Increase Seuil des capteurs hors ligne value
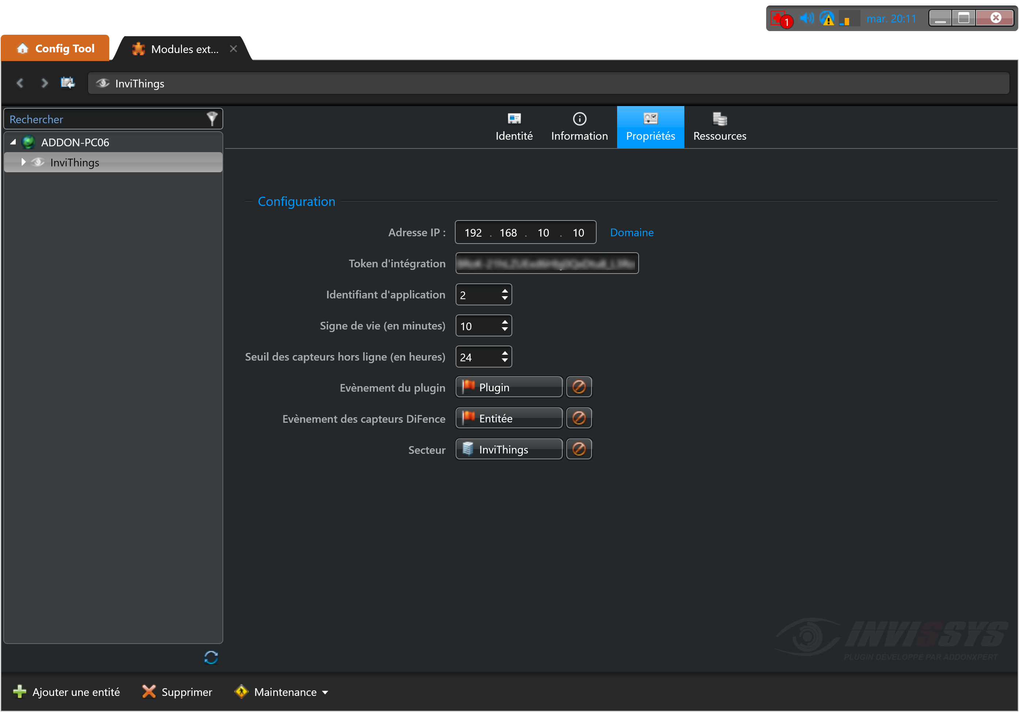1019x712 pixels. click(x=505, y=353)
